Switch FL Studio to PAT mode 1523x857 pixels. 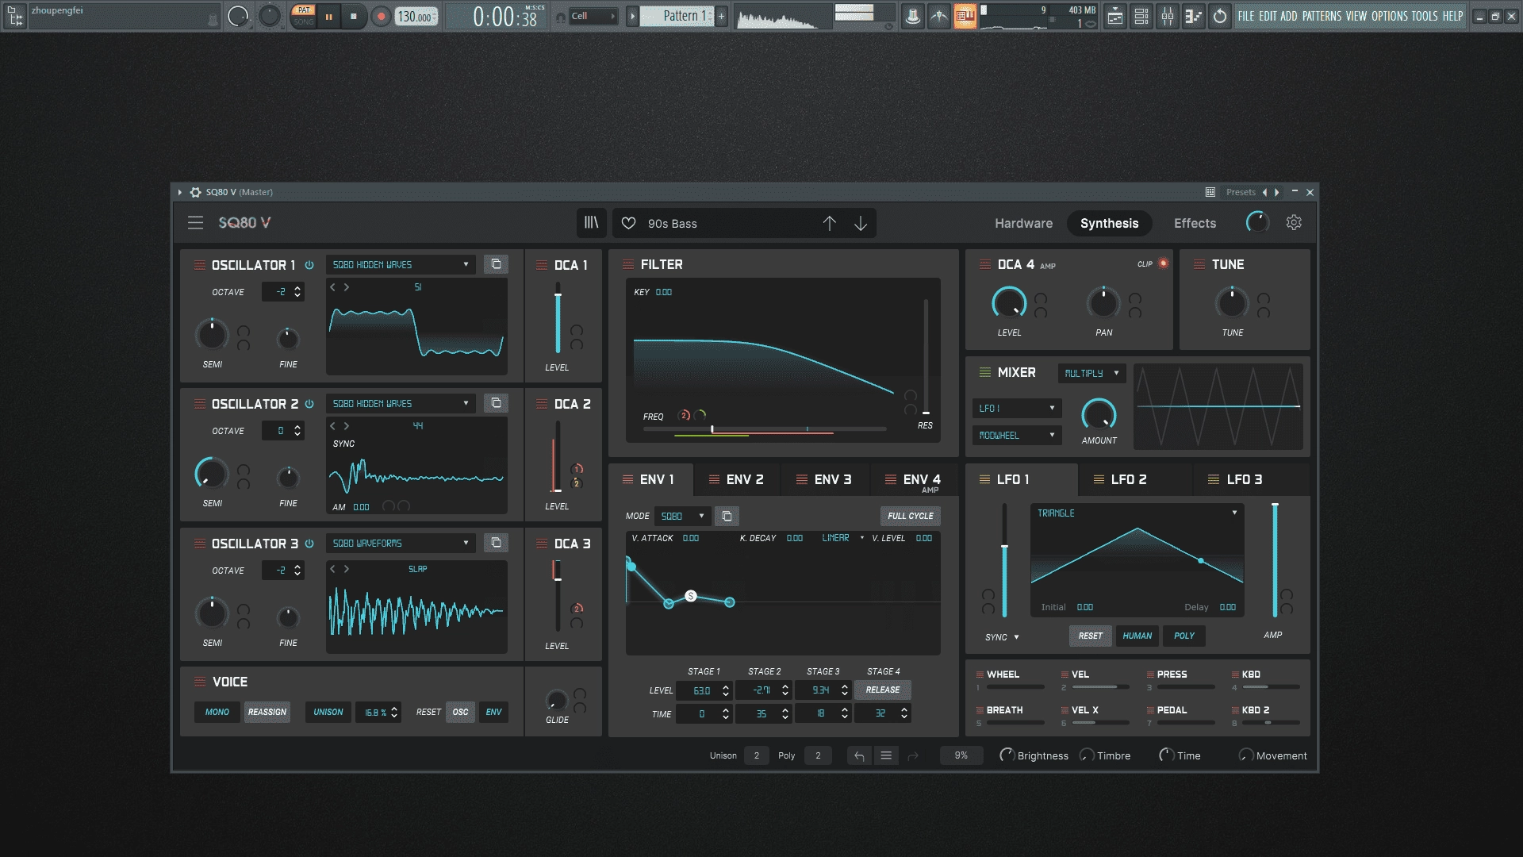(304, 10)
